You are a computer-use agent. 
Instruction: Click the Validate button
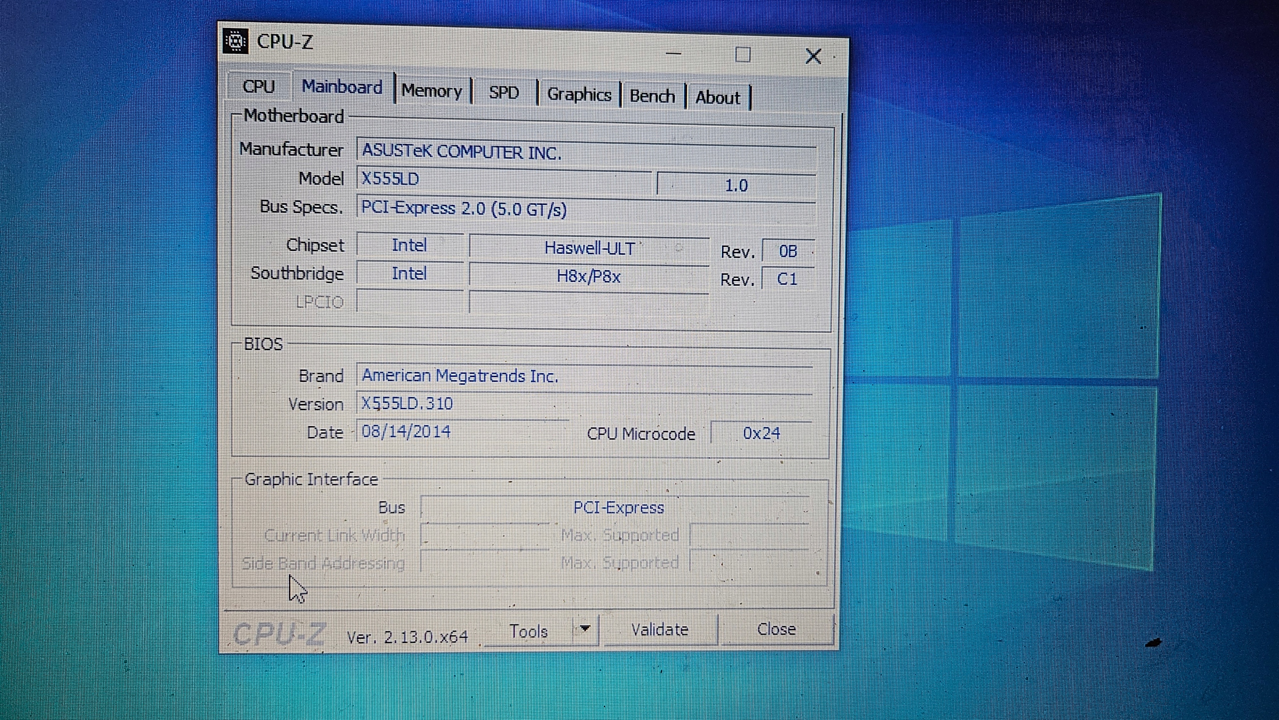point(660,630)
